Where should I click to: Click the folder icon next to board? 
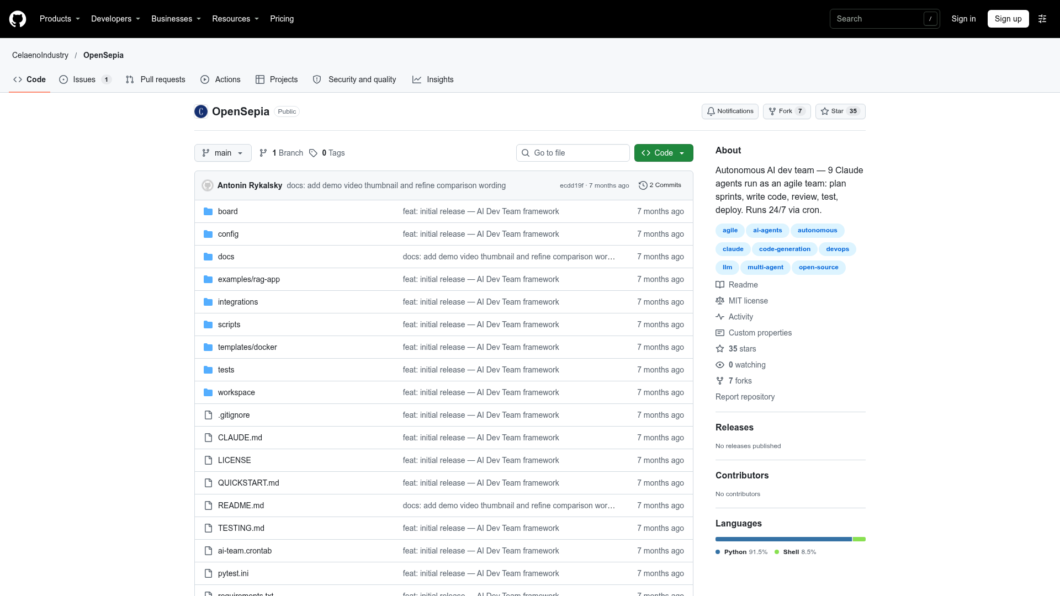pyautogui.click(x=208, y=211)
